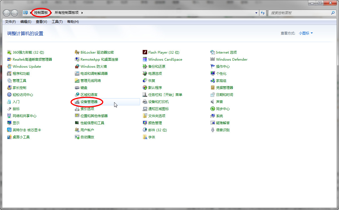339x210 pixels.
Task: Open the 通知区域图标 link
Action: (158, 109)
